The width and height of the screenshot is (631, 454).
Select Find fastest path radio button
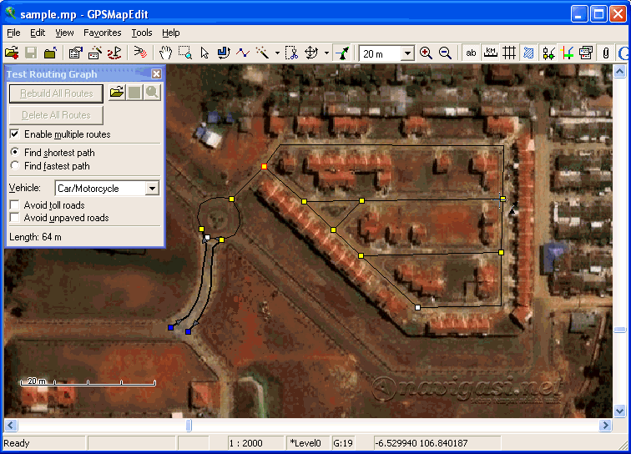(x=15, y=166)
